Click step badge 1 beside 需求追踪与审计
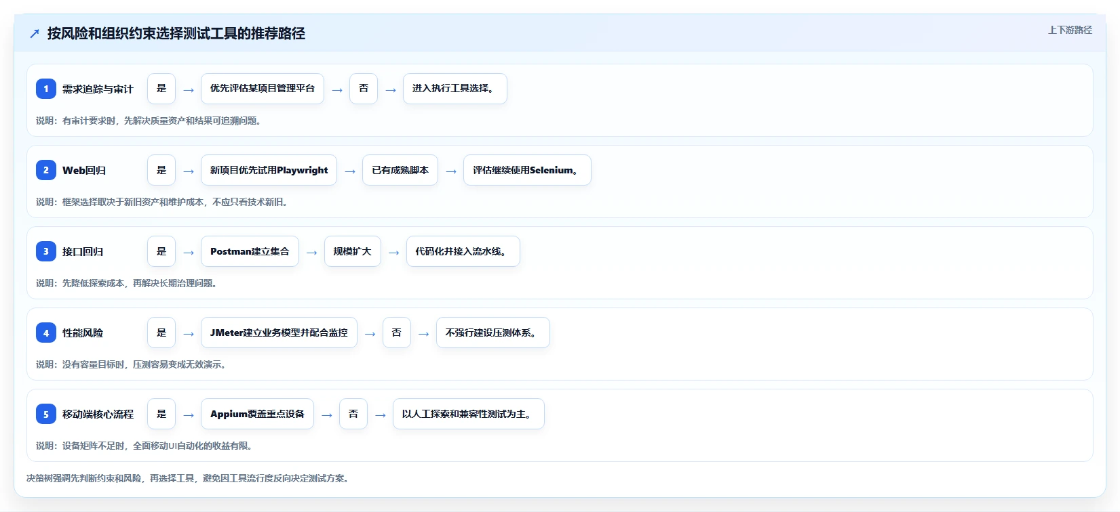 coord(46,89)
